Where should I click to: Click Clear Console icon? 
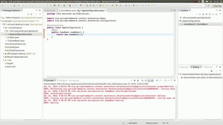[x=142, y=81]
